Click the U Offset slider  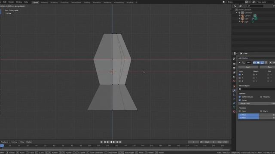(257, 115)
